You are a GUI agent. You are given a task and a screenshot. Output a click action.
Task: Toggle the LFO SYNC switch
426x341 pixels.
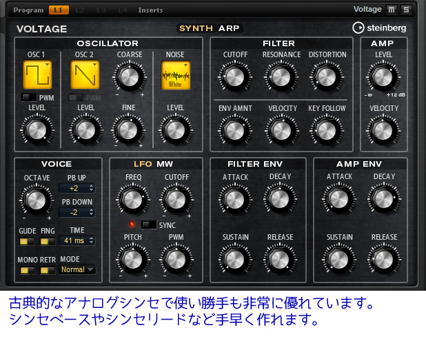[149, 225]
